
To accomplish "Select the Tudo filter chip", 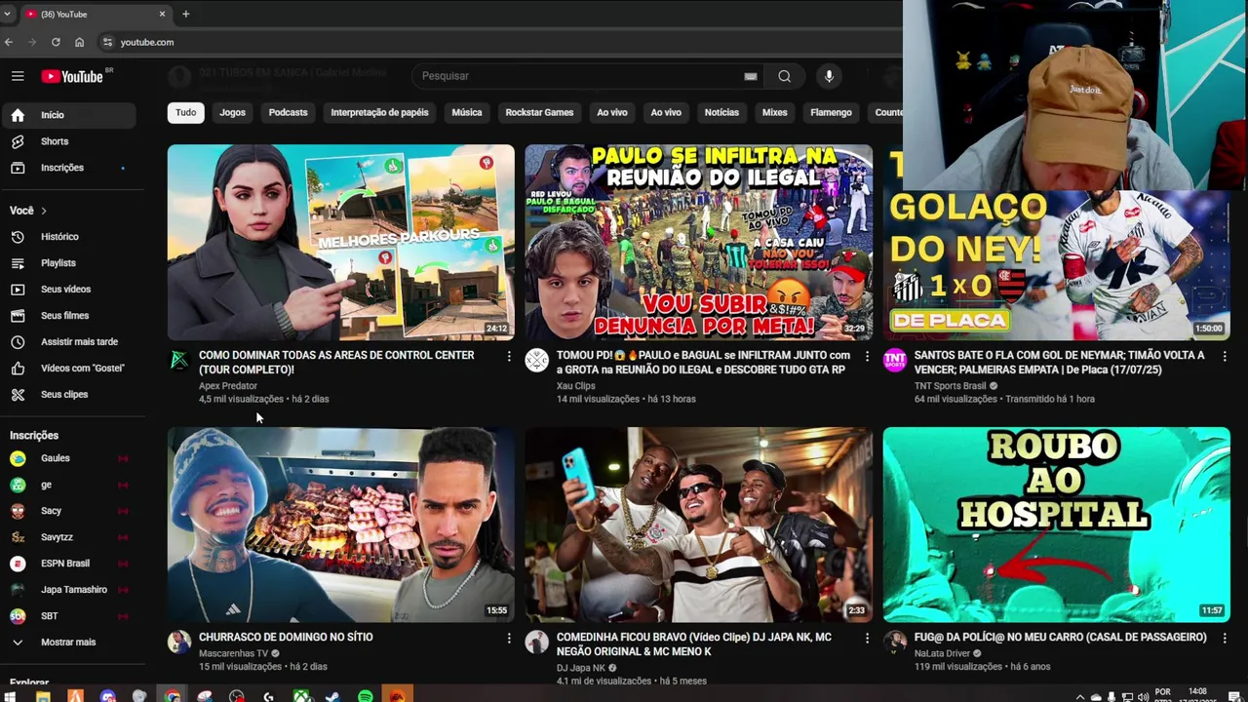I will 185,112.
